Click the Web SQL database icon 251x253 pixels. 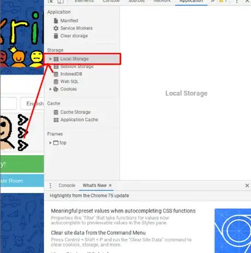56,82
